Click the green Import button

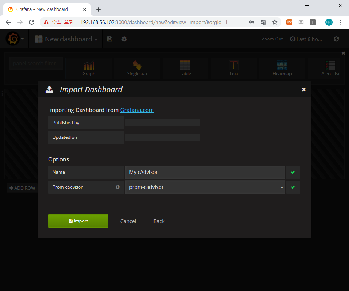[x=79, y=221]
